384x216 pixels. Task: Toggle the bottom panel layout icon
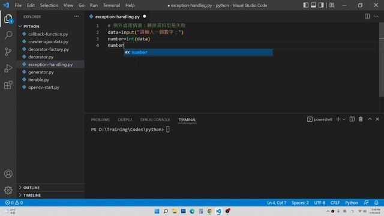point(313,5)
